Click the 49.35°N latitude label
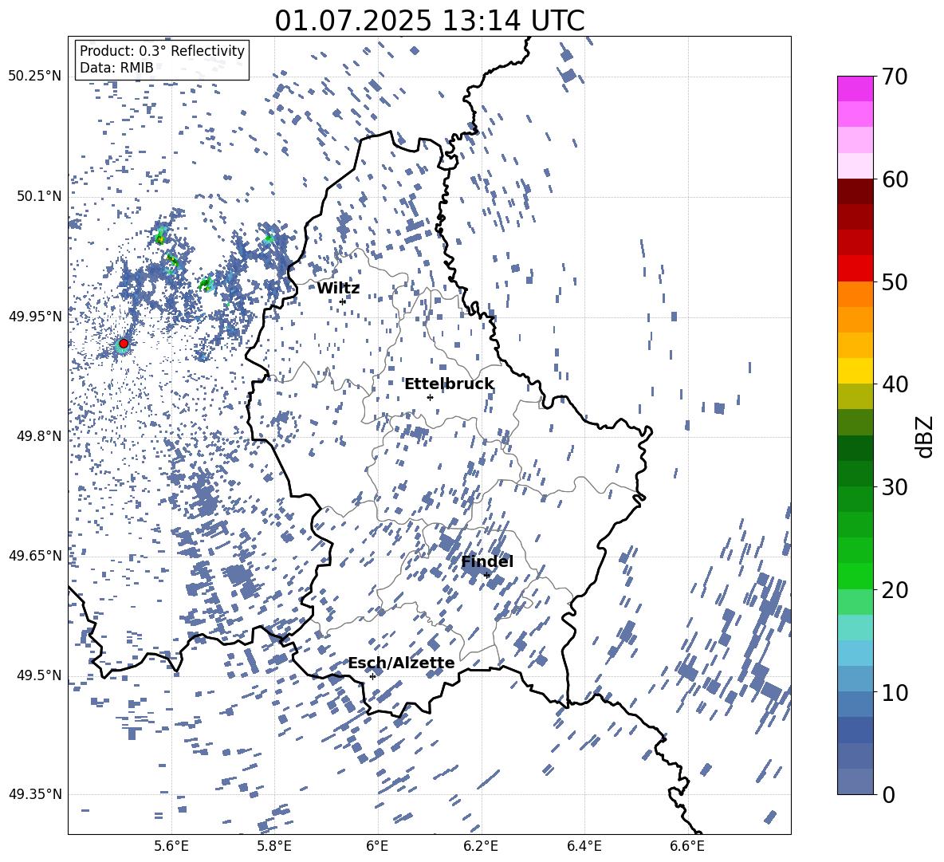This screenshot has width=944, height=862. click(x=35, y=794)
